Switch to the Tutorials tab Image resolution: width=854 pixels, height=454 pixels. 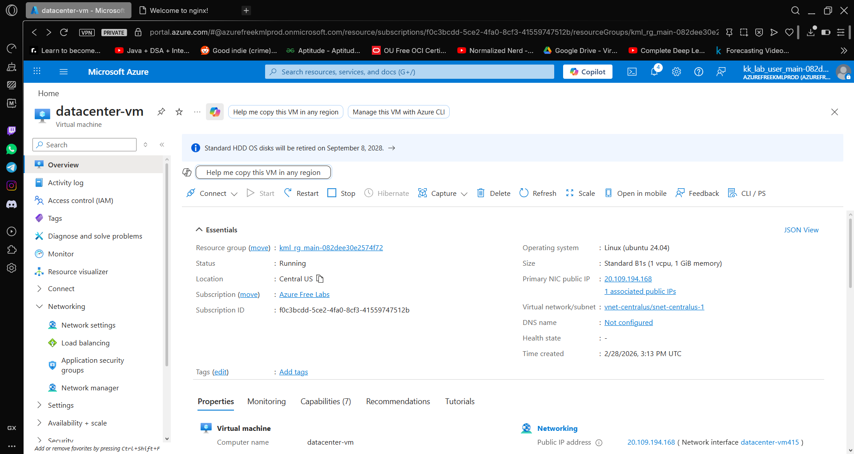[460, 401]
